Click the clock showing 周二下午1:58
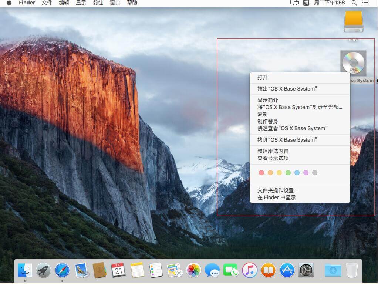 point(329,3)
